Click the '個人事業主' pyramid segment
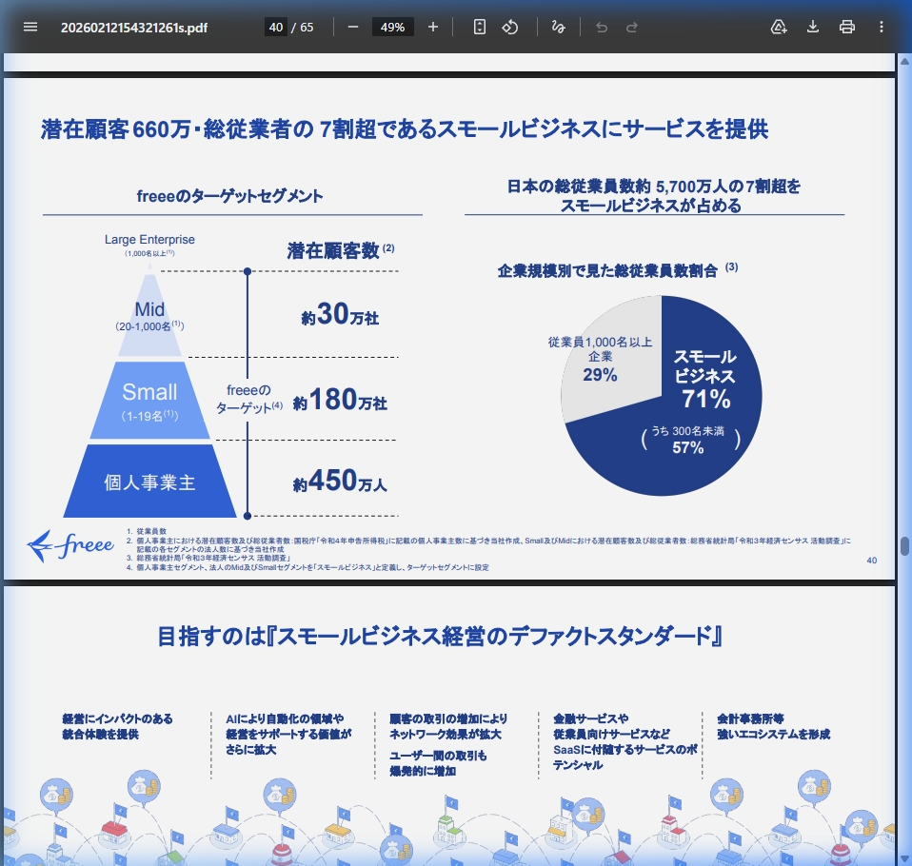This screenshot has width=912, height=866. coord(149,482)
